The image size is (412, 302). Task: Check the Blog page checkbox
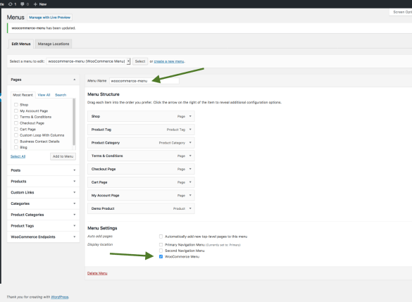[x=16, y=147]
